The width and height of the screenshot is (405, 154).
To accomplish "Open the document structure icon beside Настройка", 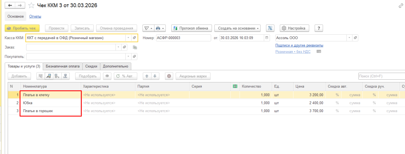I will [x=270, y=28].
